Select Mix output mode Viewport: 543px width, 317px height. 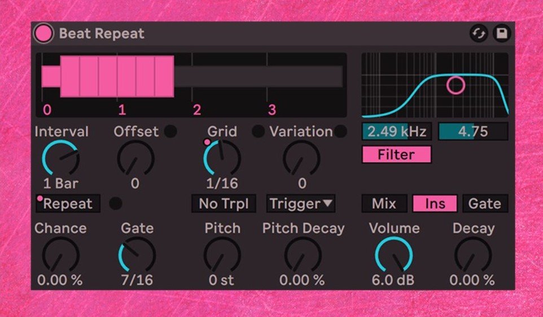pyautogui.click(x=384, y=204)
